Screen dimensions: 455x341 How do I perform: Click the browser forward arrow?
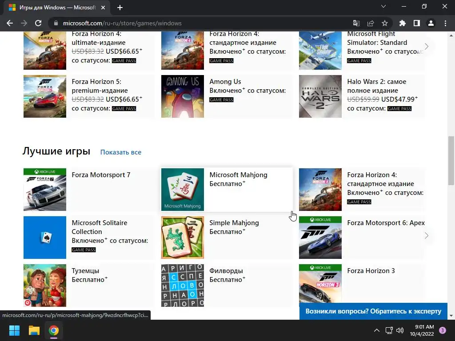click(x=24, y=23)
